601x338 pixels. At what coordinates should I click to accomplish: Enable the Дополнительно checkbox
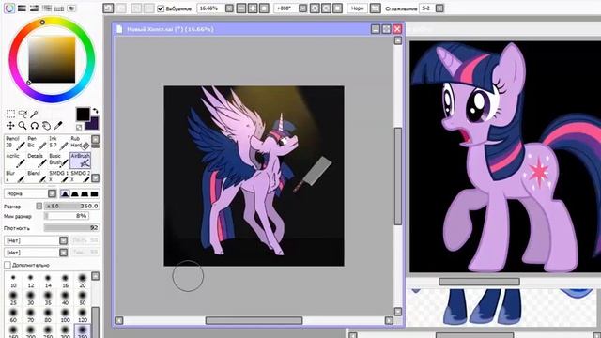[x=8, y=265]
